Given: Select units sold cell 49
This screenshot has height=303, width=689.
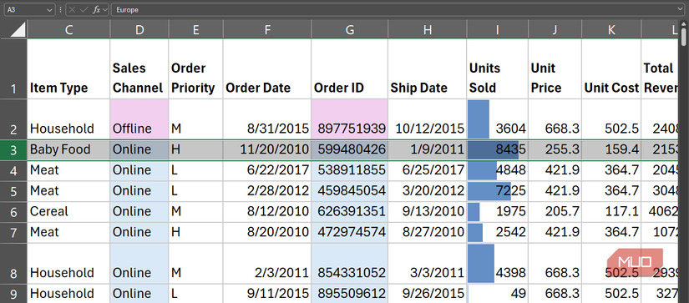Looking at the screenshot, I should tap(498, 293).
